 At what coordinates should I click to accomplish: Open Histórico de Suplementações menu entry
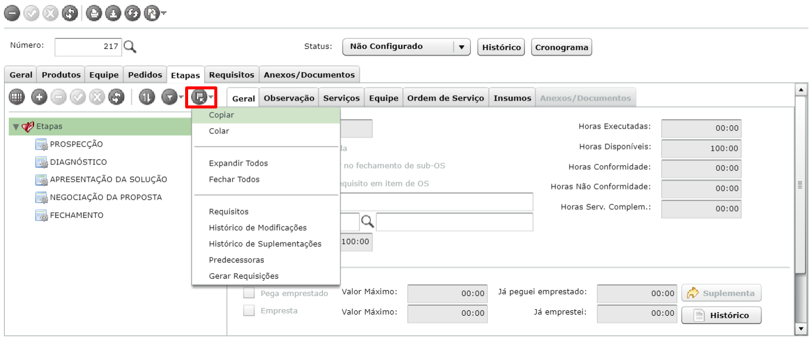click(266, 244)
